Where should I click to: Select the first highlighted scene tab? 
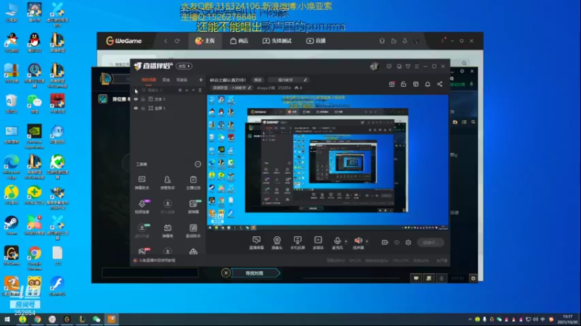tap(149, 80)
